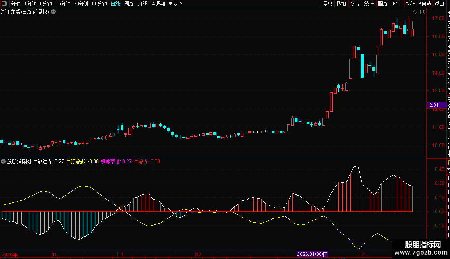Open the 复权 adjustment option

[x=327, y=4]
